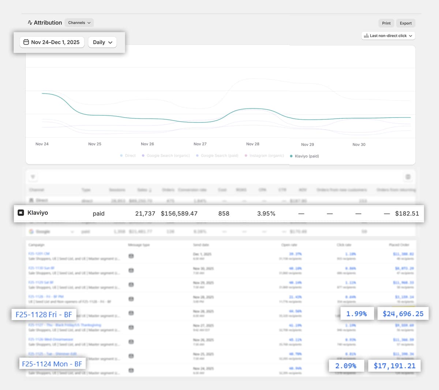This screenshot has height=390, width=439.
Task: Click the Nov 28 axis label on chart
Action: tap(253, 144)
